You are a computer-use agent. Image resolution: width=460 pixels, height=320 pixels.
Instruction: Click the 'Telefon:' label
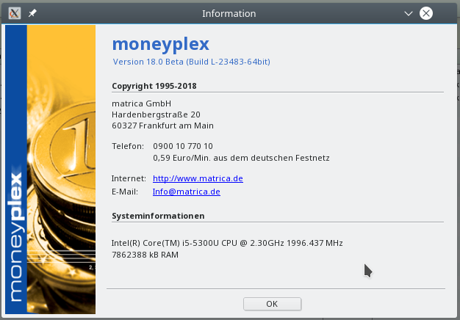pos(128,146)
